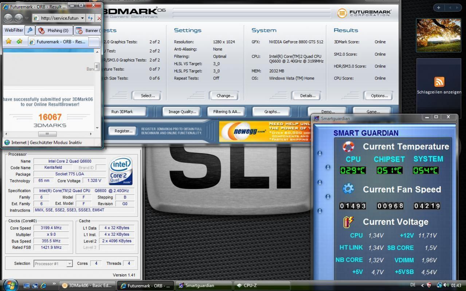Open a new empty browser tab

pyautogui.click(x=94, y=42)
